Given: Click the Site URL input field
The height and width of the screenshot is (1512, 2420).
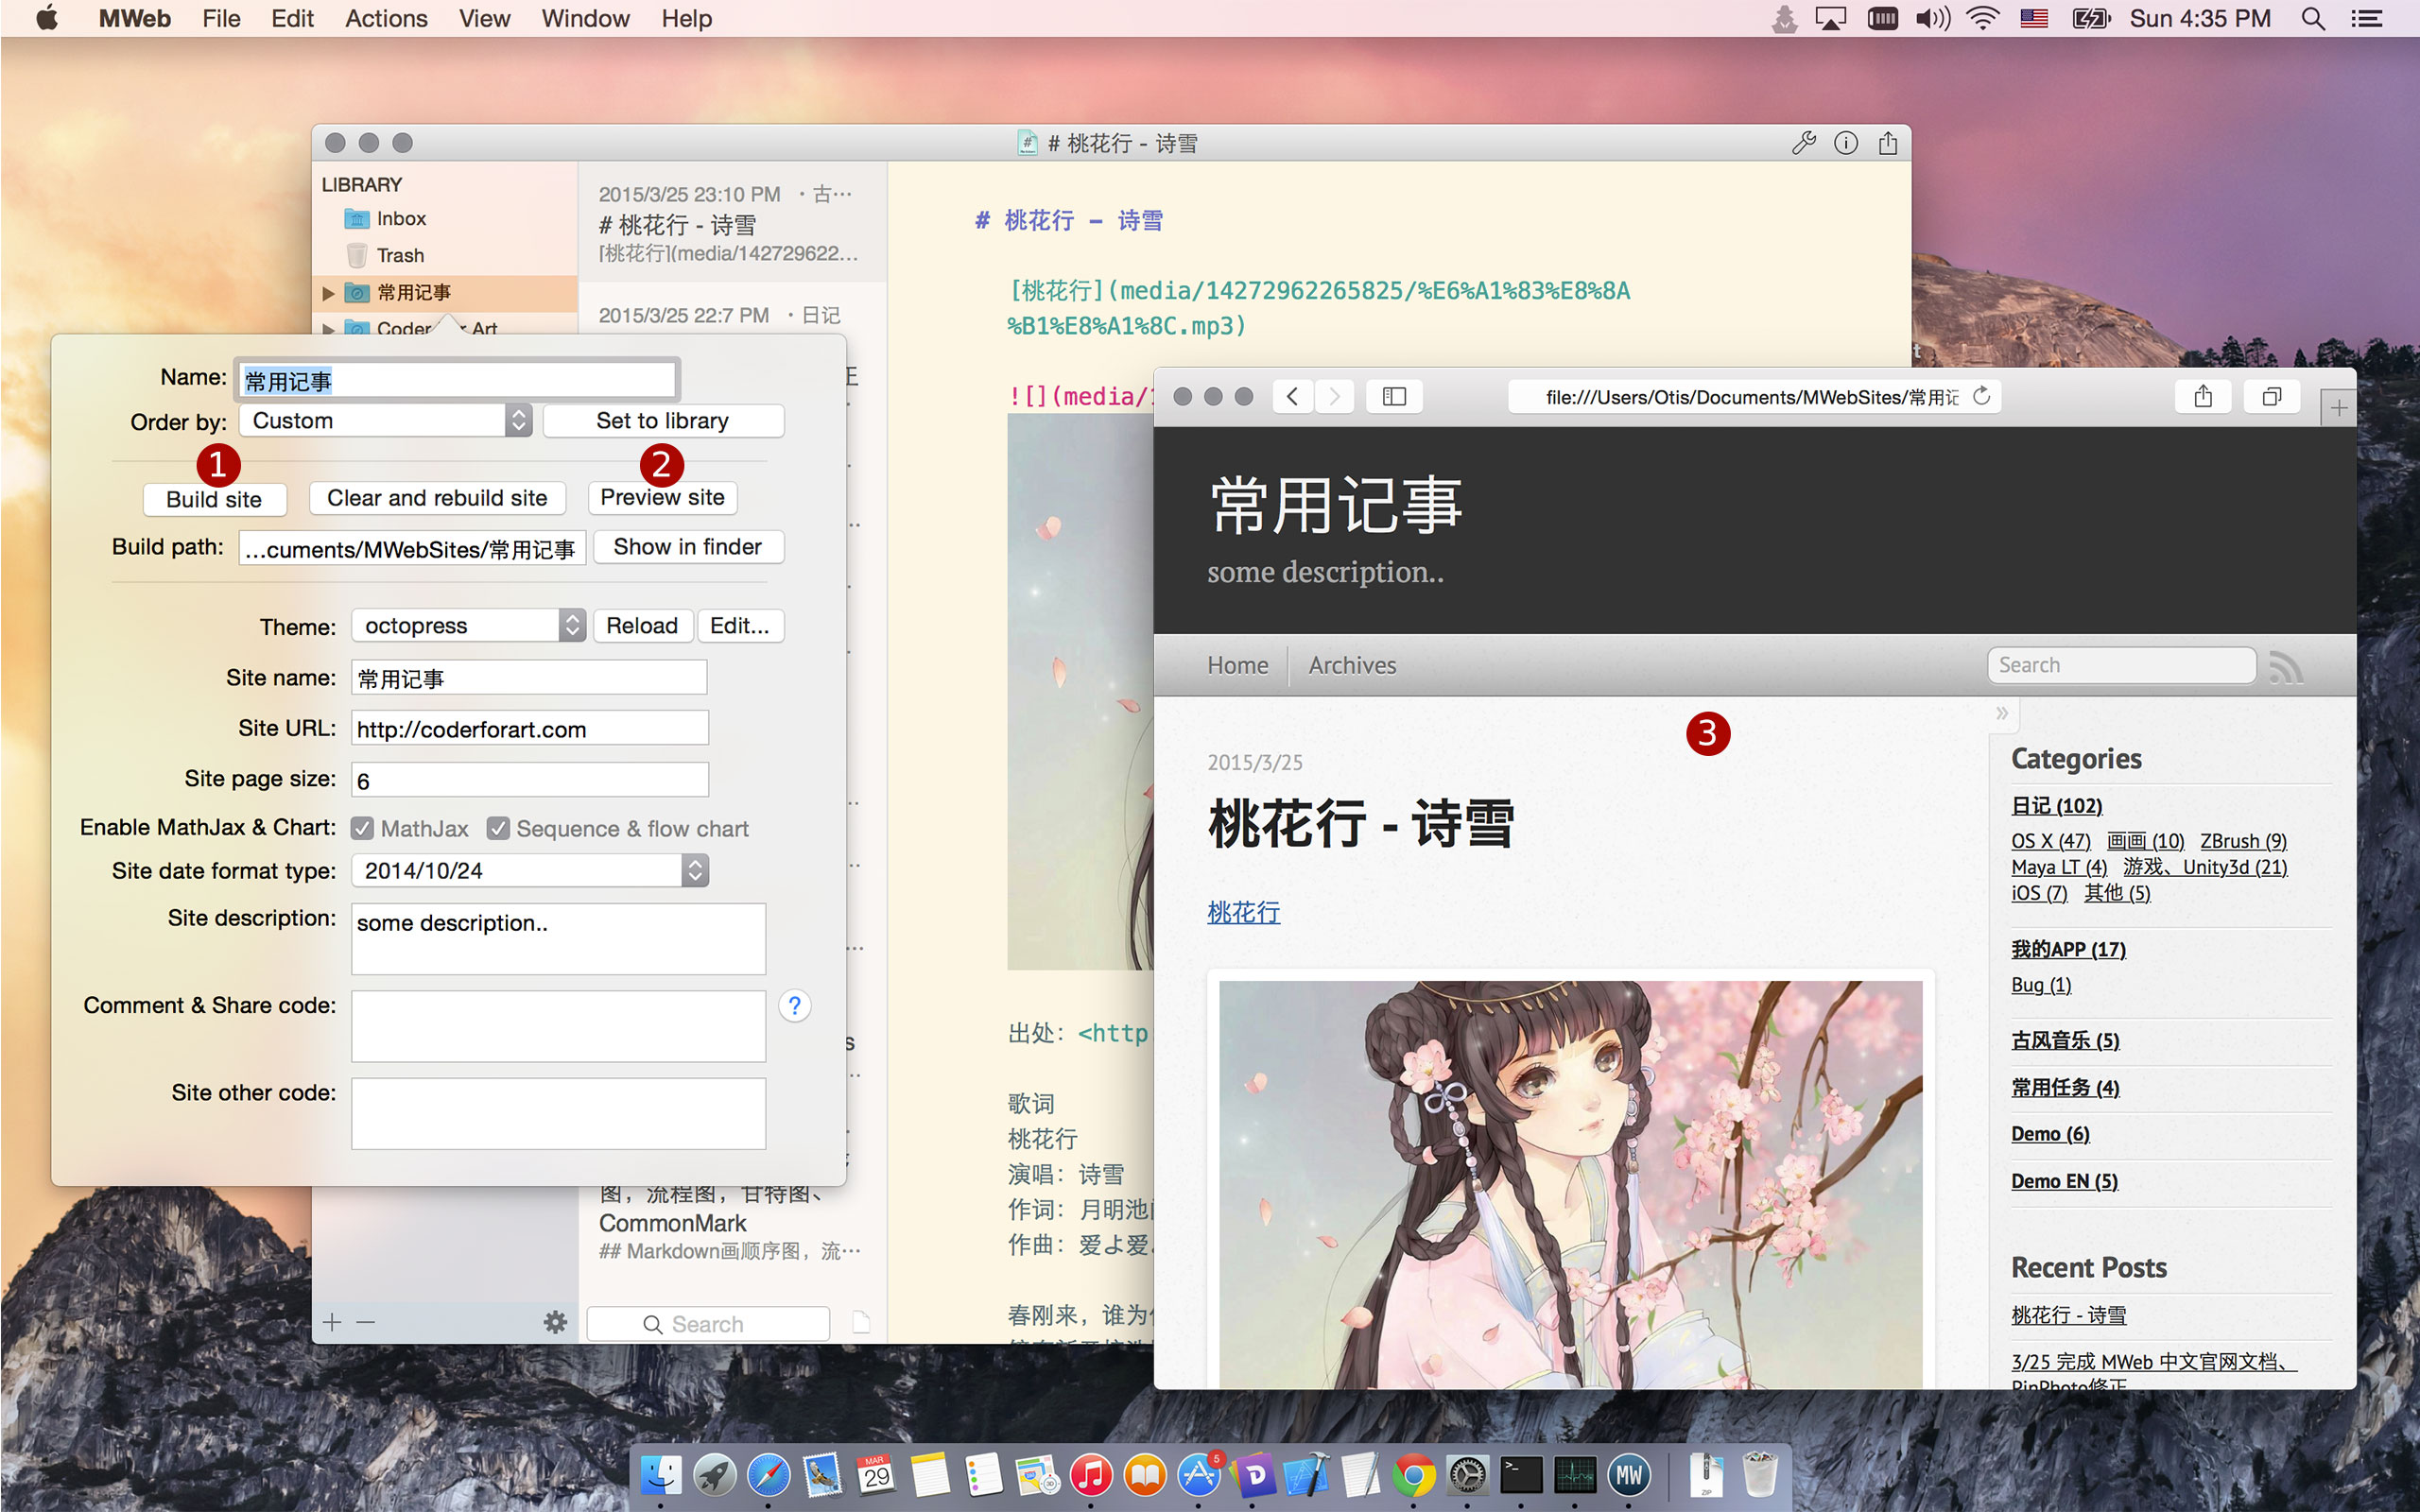Looking at the screenshot, I should [530, 729].
